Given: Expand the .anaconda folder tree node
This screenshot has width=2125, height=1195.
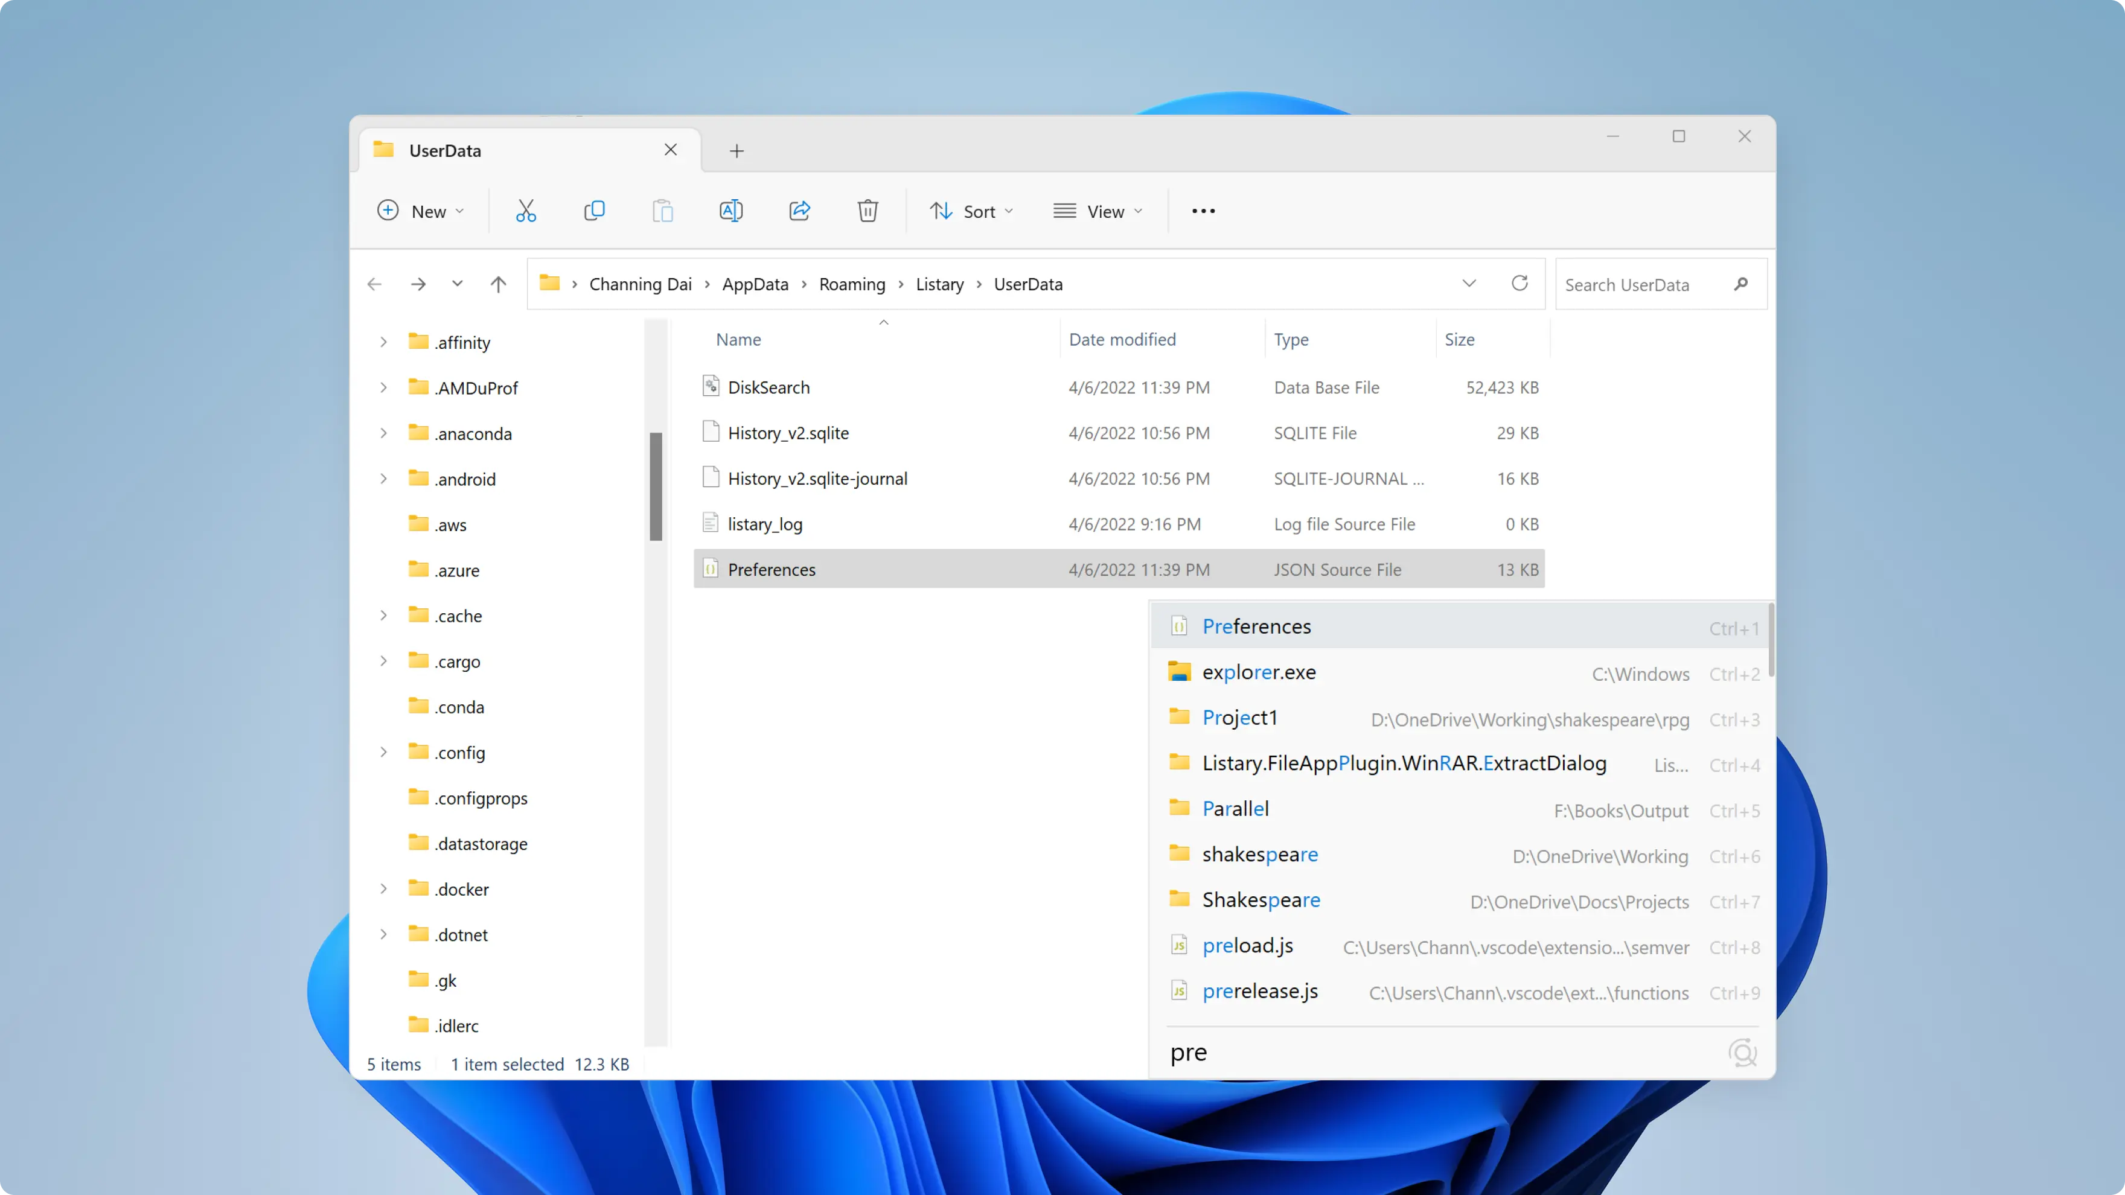Looking at the screenshot, I should pyautogui.click(x=383, y=434).
